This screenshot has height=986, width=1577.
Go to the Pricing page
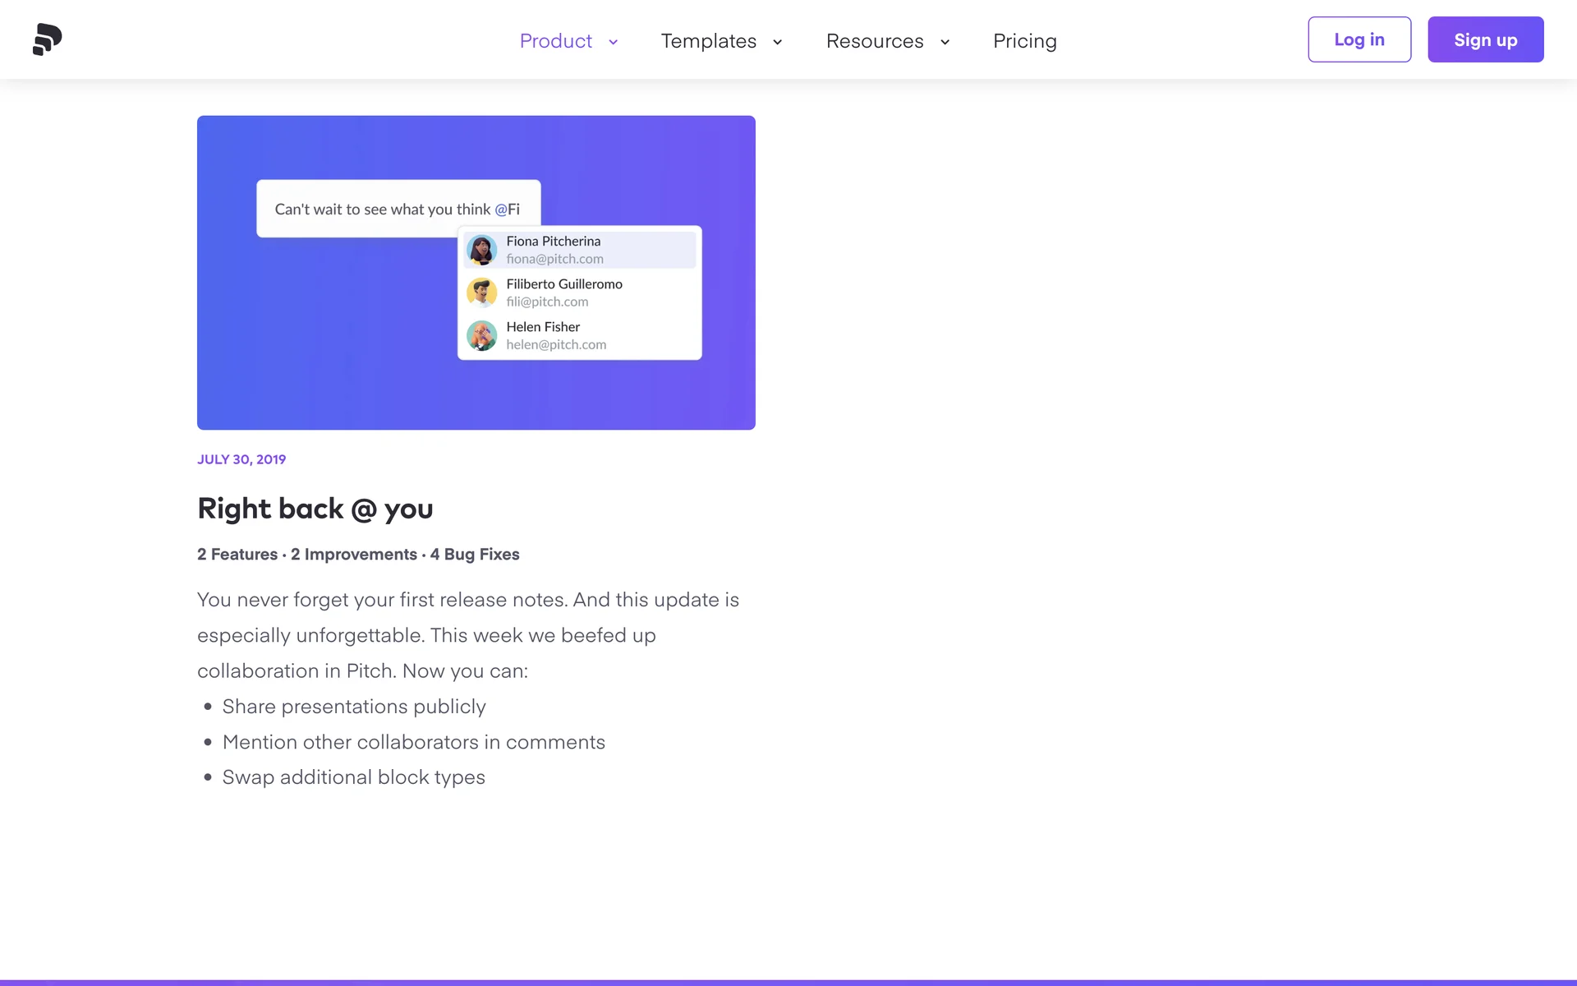pos(1024,41)
